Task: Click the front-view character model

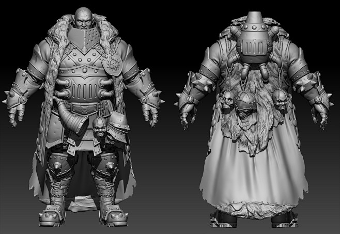Action: pyautogui.click(x=84, y=117)
